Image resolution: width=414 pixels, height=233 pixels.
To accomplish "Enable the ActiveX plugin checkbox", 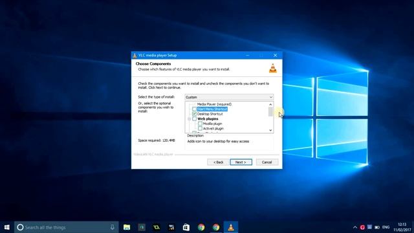I will (200, 128).
